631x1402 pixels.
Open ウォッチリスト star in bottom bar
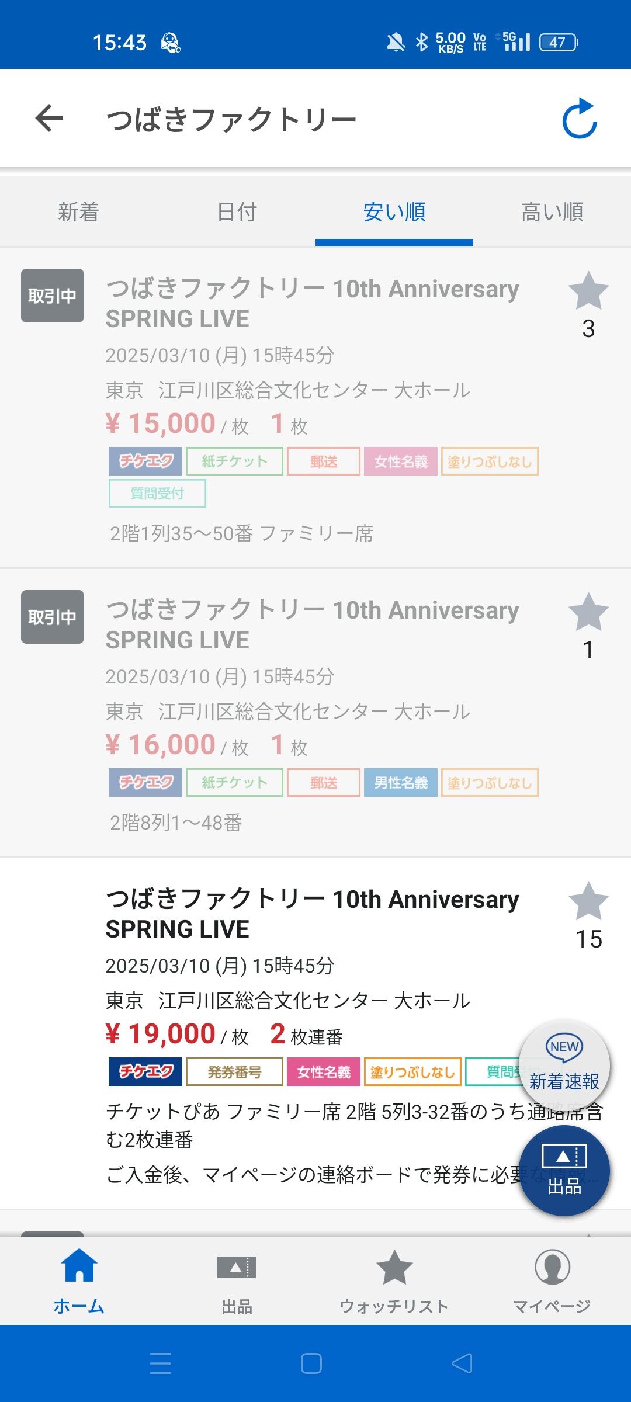coord(394,1280)
